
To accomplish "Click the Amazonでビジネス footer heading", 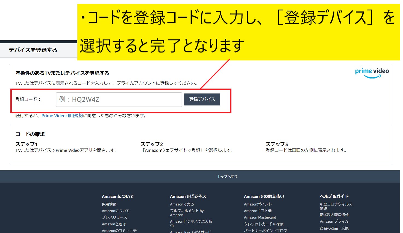I will (x=188, y=196).
